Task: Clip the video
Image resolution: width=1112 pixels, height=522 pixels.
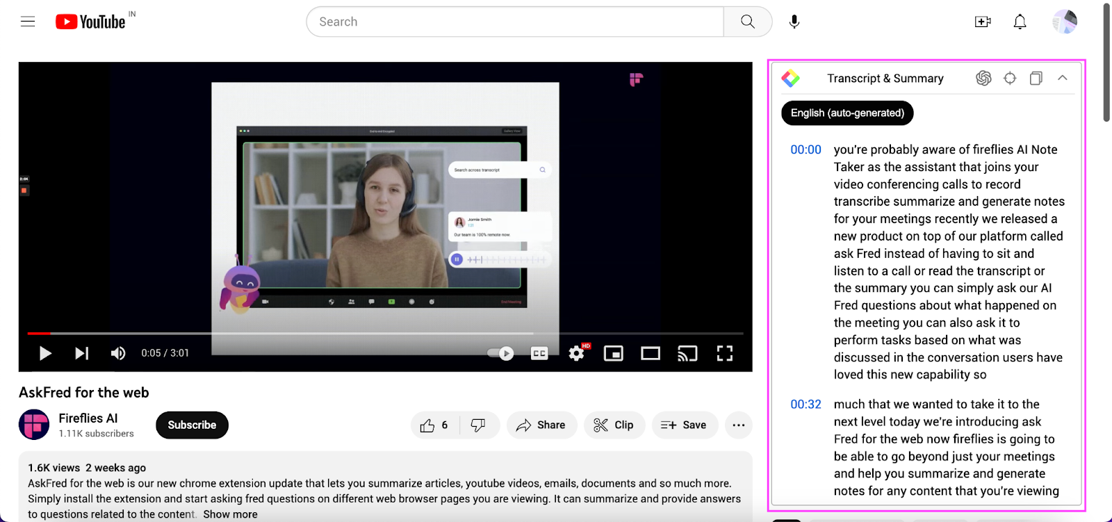Action: tap(614, 425)
